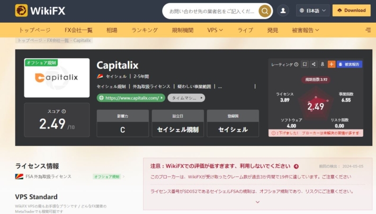The width and height of the screenshot is (376, 214).
Task: Click the Seychelles flag beside セイシェル
Action: [100, 77]
